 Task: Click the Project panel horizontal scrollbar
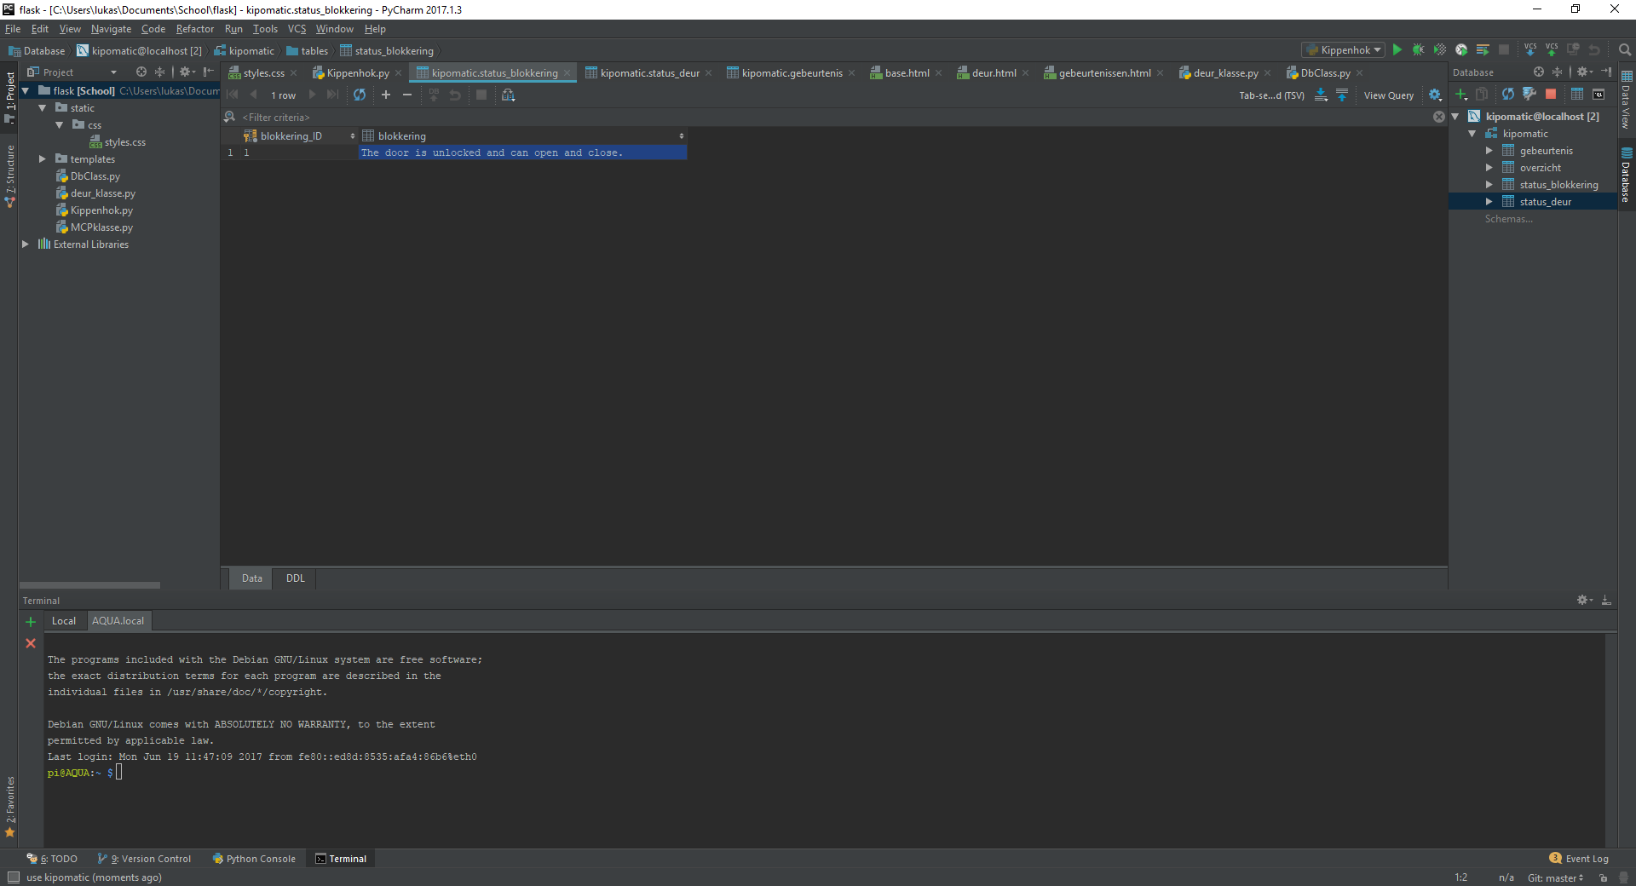point(90,585)
